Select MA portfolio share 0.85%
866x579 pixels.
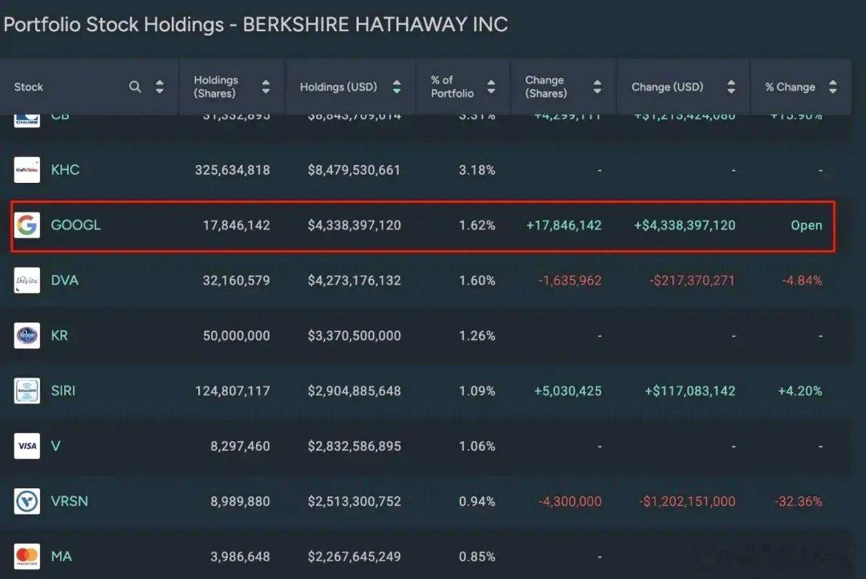478,557
